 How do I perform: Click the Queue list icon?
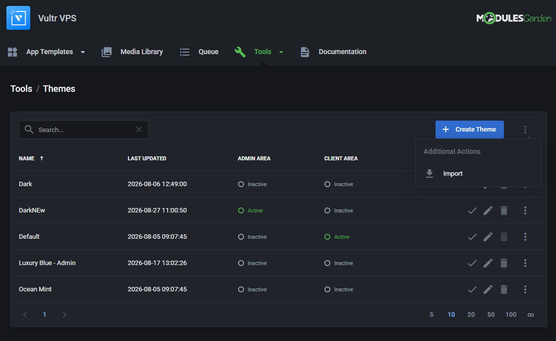185,52
